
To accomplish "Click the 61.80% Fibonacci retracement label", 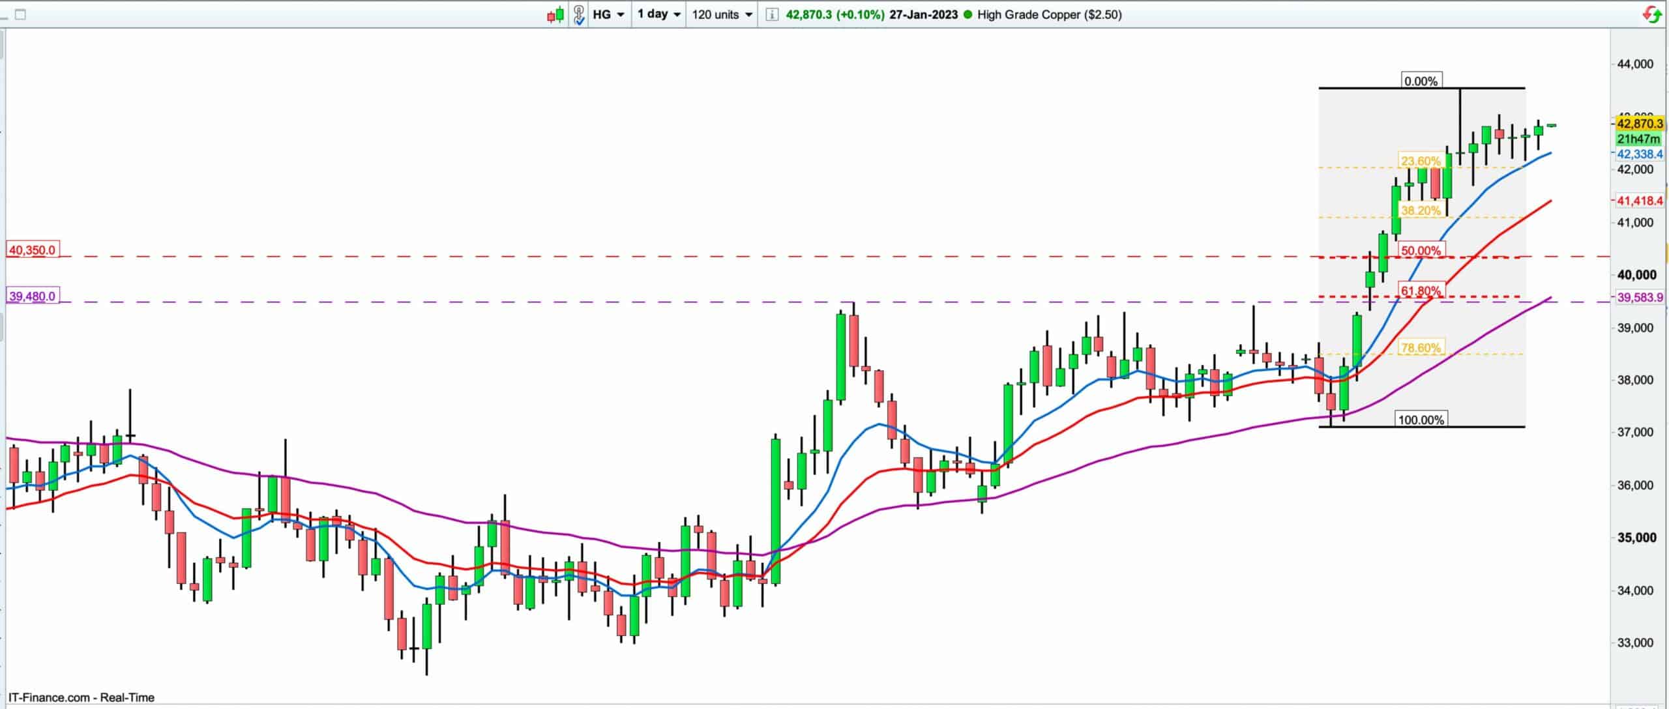I will 1421,291.
